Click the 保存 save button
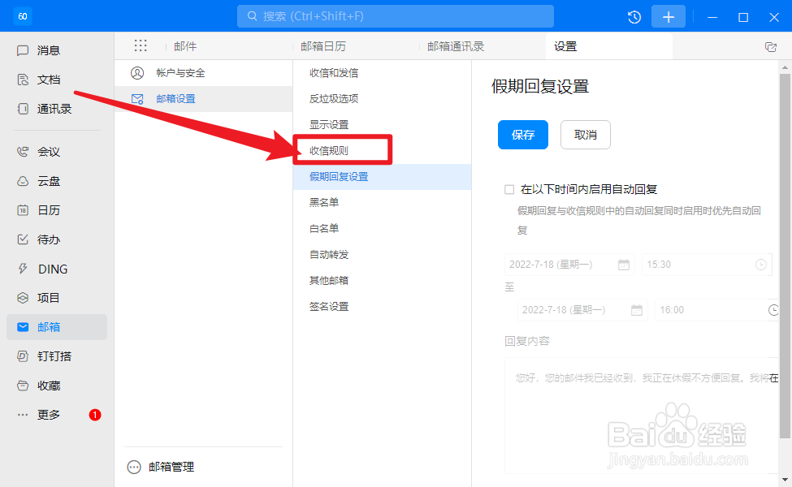This screenshot has width=792, height=487. [522, 135]
